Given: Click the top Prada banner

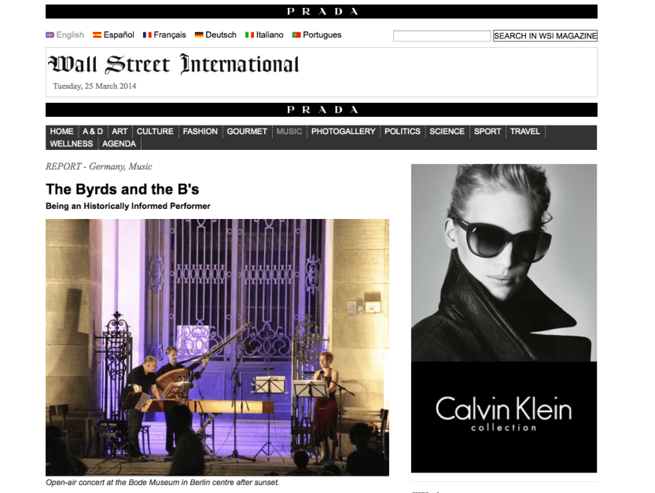Looking at the screenshot, I should tap(321, 12).
